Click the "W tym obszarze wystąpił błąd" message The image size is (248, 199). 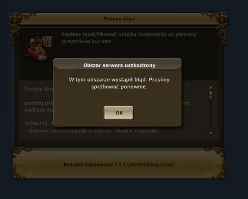(x=119, y=83)
